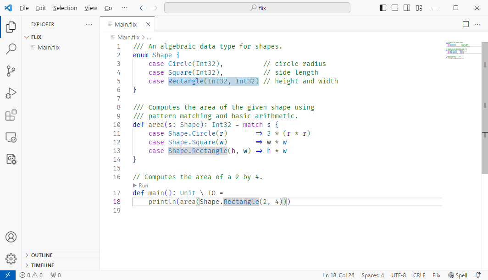Open the Extensions view
Image resolution: width=488 pixels, height=280 pixels.
11,115
